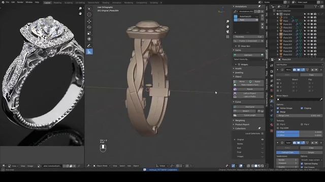
Task: Click the Mirror Object eyedropper icon
Action: 321,100
